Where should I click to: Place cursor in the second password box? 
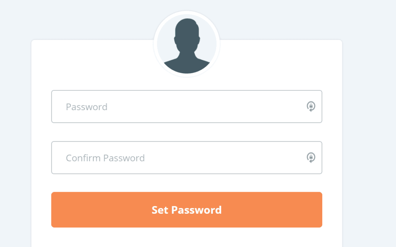tap(187, 157)
